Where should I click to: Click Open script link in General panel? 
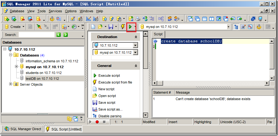(107, 96)
